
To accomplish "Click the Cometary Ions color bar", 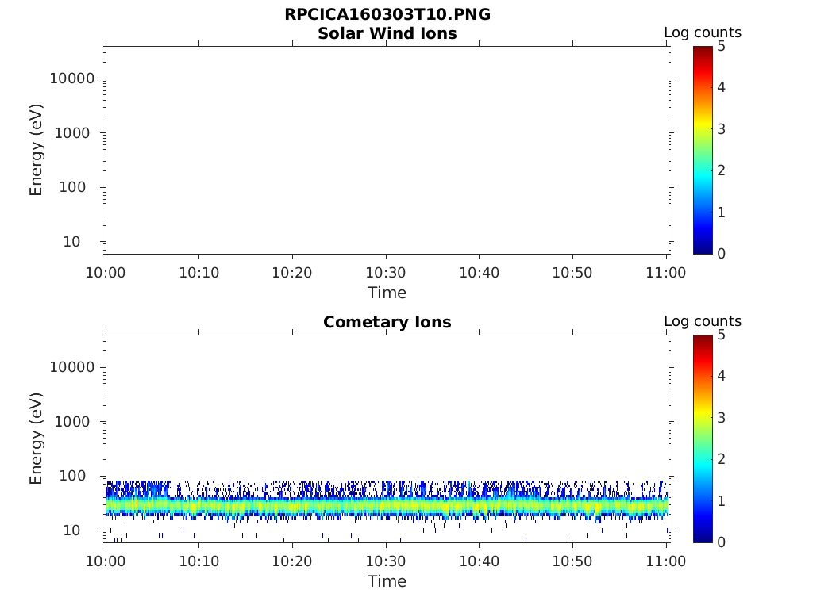I will coord(703,439).
